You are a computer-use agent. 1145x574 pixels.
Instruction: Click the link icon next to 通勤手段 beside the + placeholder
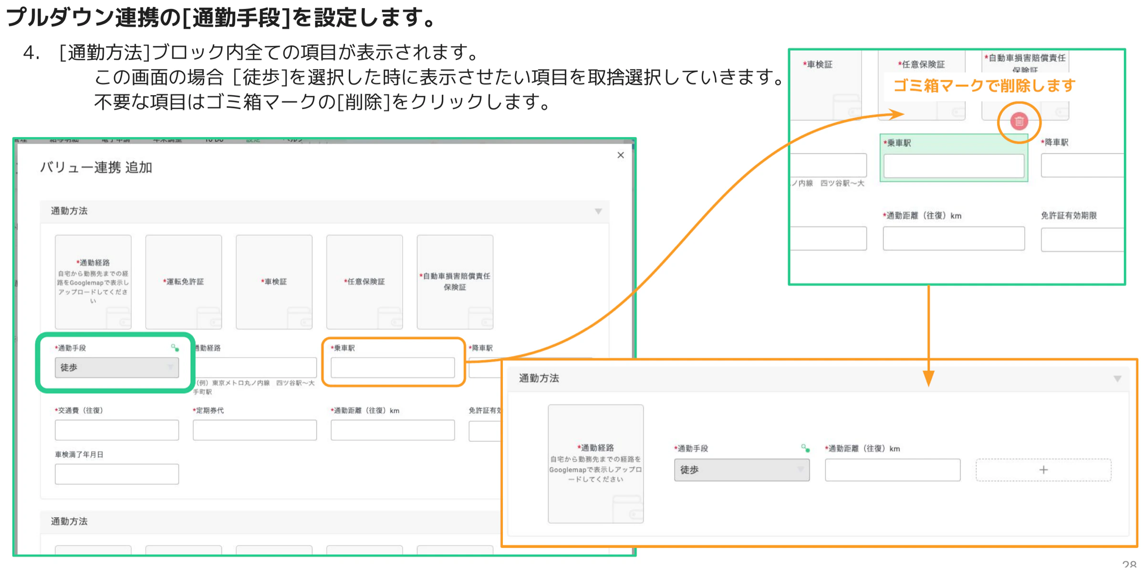[x=805, y=448]
